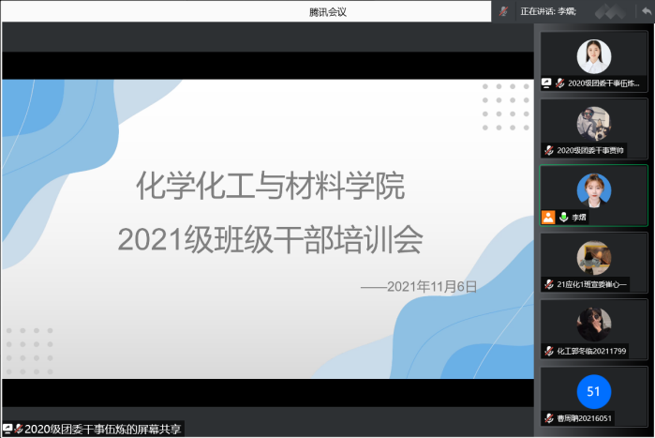Screen dimensions: 655x438
Task: Select the 2020级团委干事伍炼 participant avatar
Action: pyautogui.click(x=593, y=56)
